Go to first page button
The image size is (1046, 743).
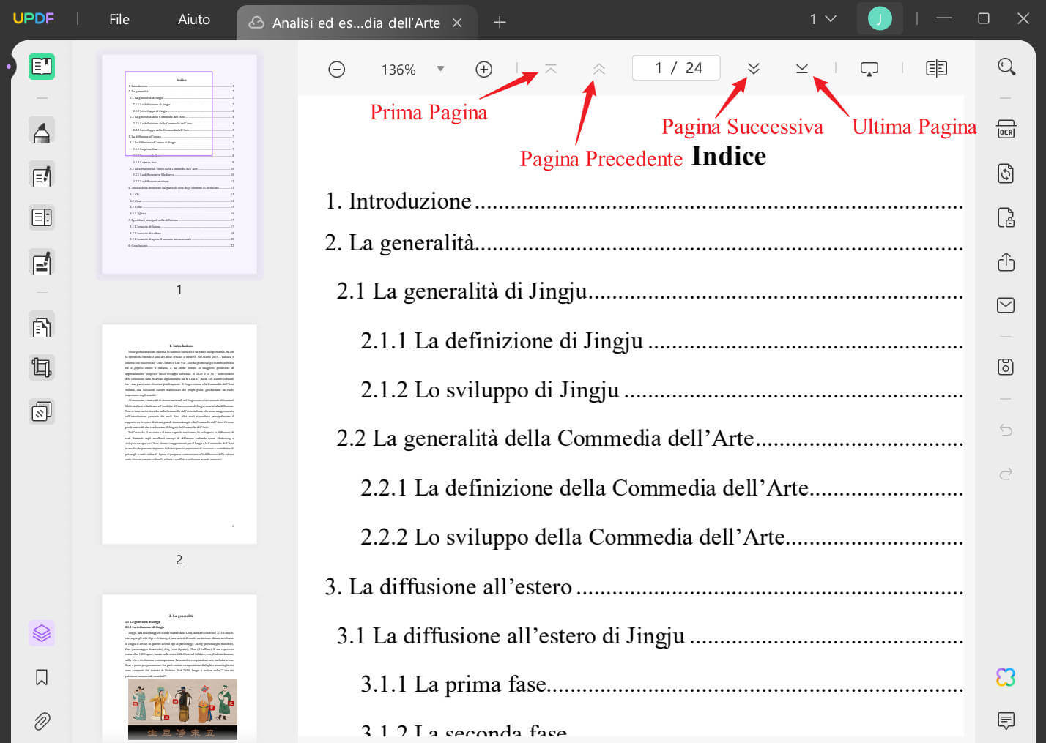coord(551,69)
